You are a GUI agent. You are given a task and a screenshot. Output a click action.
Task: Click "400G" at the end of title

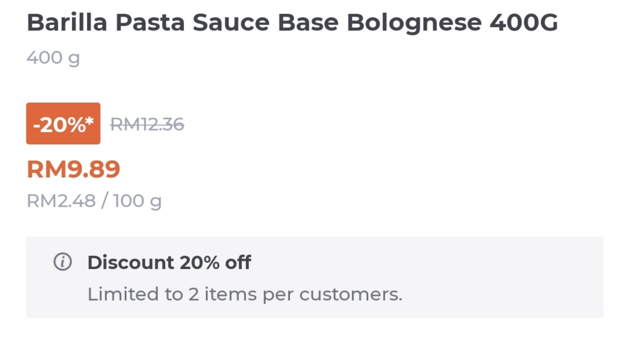pos(524,23)
